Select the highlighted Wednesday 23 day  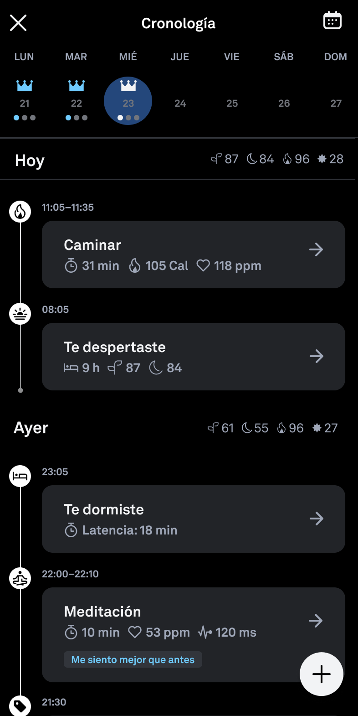pos(128,101)
